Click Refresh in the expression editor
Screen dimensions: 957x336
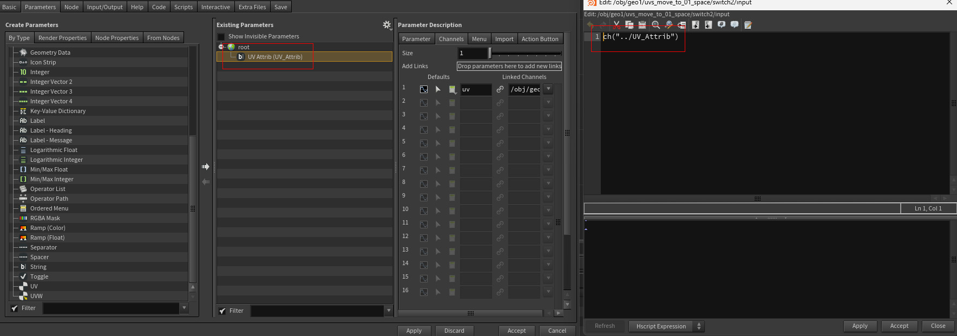(605, 326)
